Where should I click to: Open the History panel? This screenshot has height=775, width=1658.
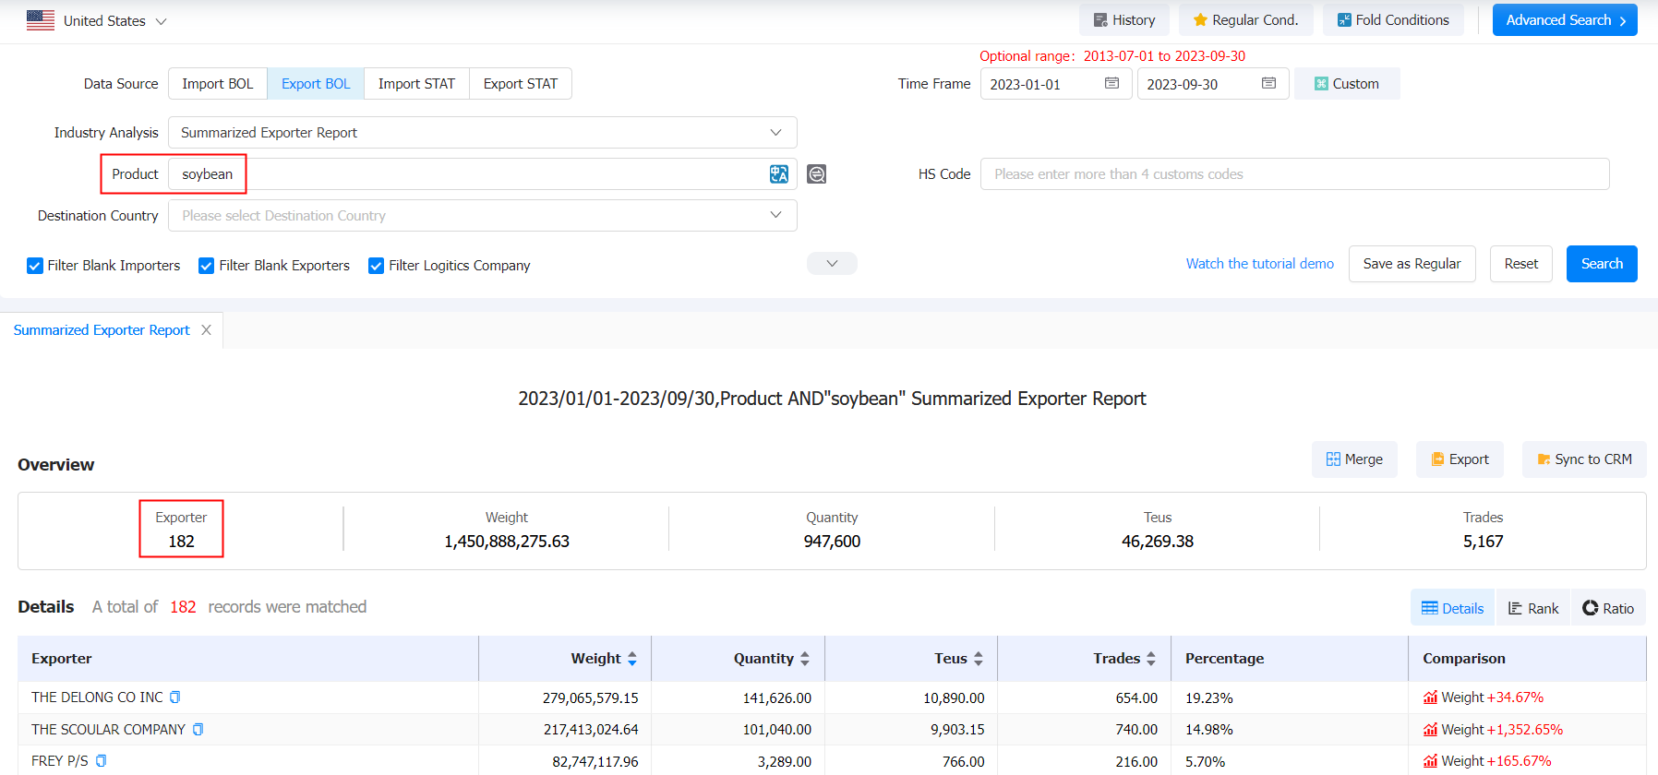coord(1123,20)
